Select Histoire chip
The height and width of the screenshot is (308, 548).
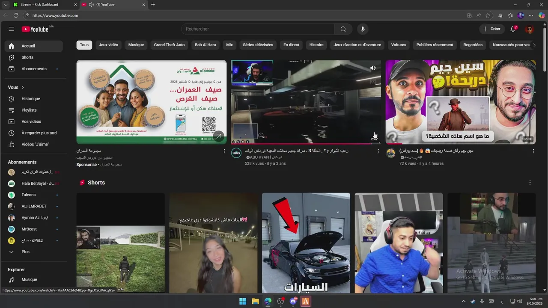(x=316, y=45)
